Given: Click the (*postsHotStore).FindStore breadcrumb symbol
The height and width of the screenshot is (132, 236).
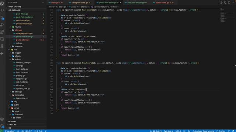Looking at the screenshot, I should (x=105, y=7).
